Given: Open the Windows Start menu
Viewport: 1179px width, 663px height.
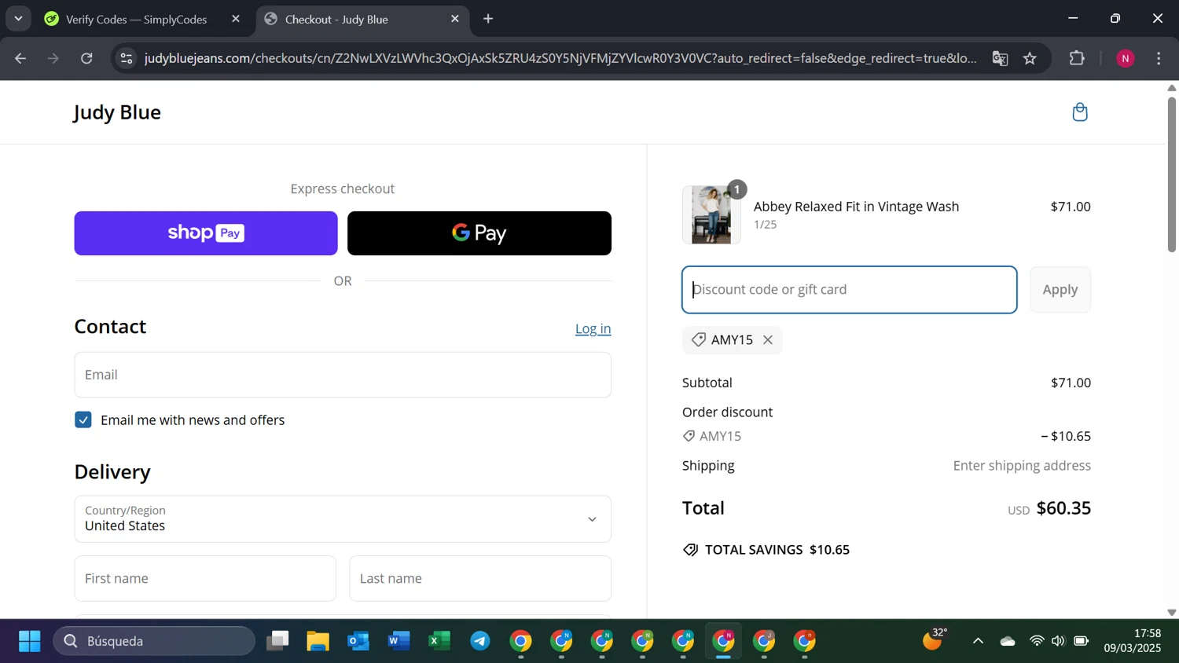Looking at the screenshot, I should pyautogui.click(x=29, y=642).
